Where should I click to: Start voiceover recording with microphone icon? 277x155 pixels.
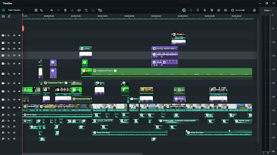point(204,10)
